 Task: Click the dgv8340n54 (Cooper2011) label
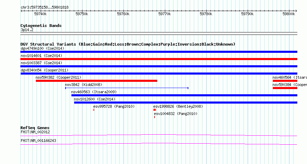[44, 70]
